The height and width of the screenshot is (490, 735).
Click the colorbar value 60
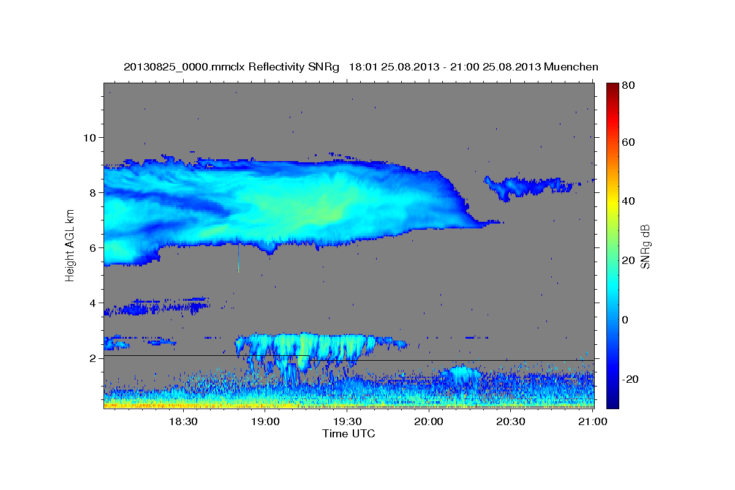(628, 142)
